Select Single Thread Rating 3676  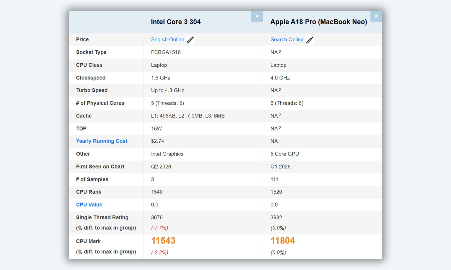coord(157,217)
